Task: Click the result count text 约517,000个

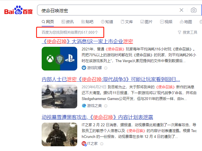Action: [x=89, y=32]
